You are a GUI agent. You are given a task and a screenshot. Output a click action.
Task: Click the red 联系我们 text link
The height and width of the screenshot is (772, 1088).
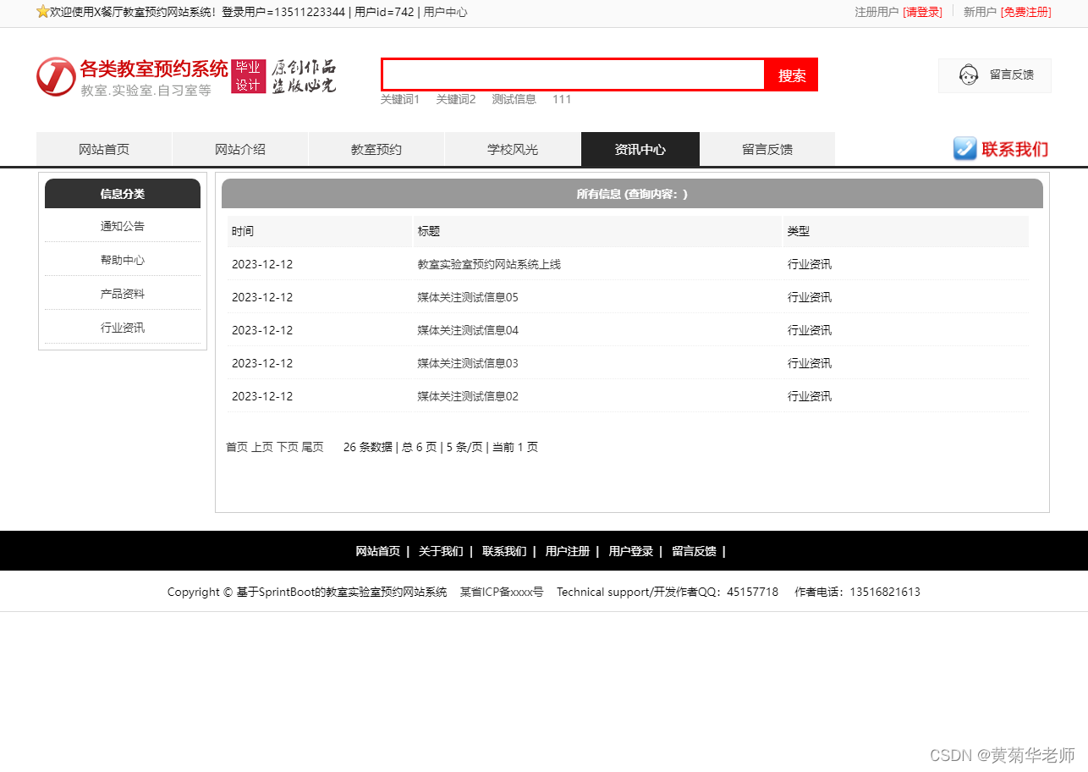tap(1015, 150)
